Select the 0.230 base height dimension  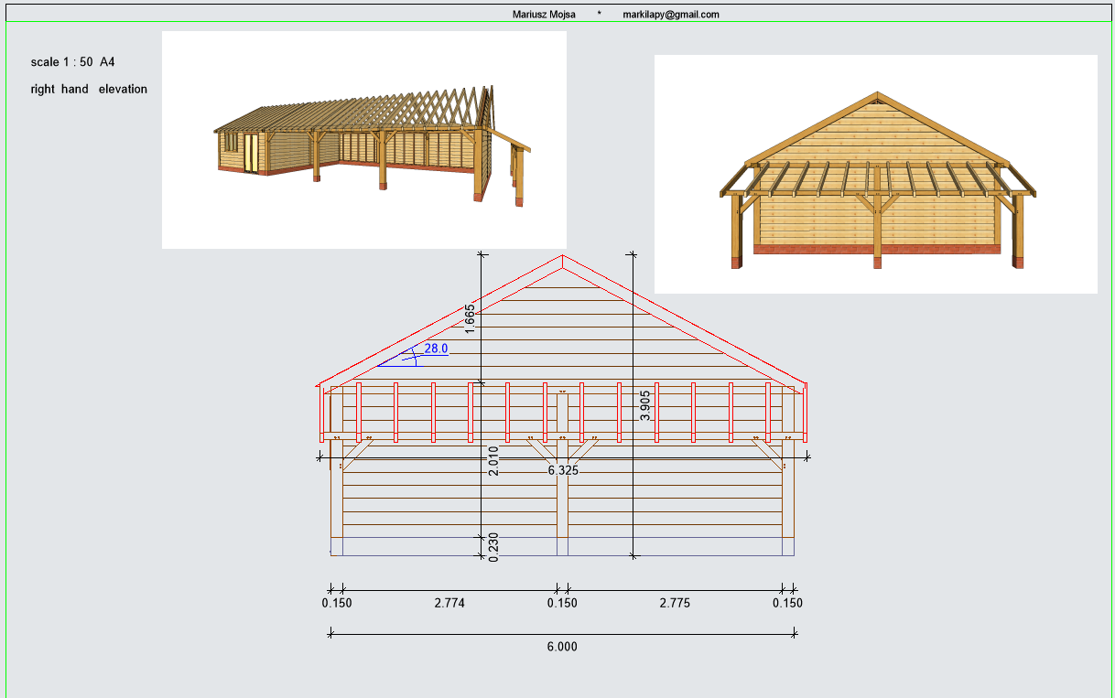point(493,546)
